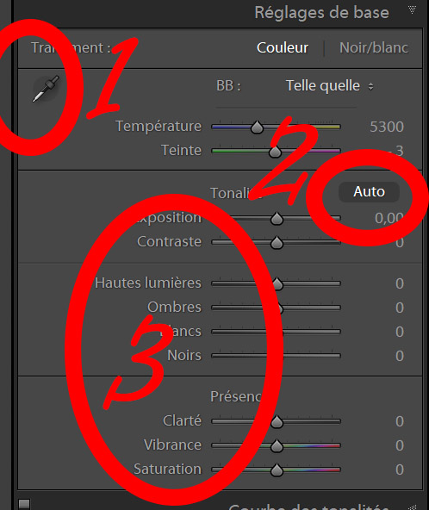Select the white balance eyedropper tool

(x=46, y=89)
